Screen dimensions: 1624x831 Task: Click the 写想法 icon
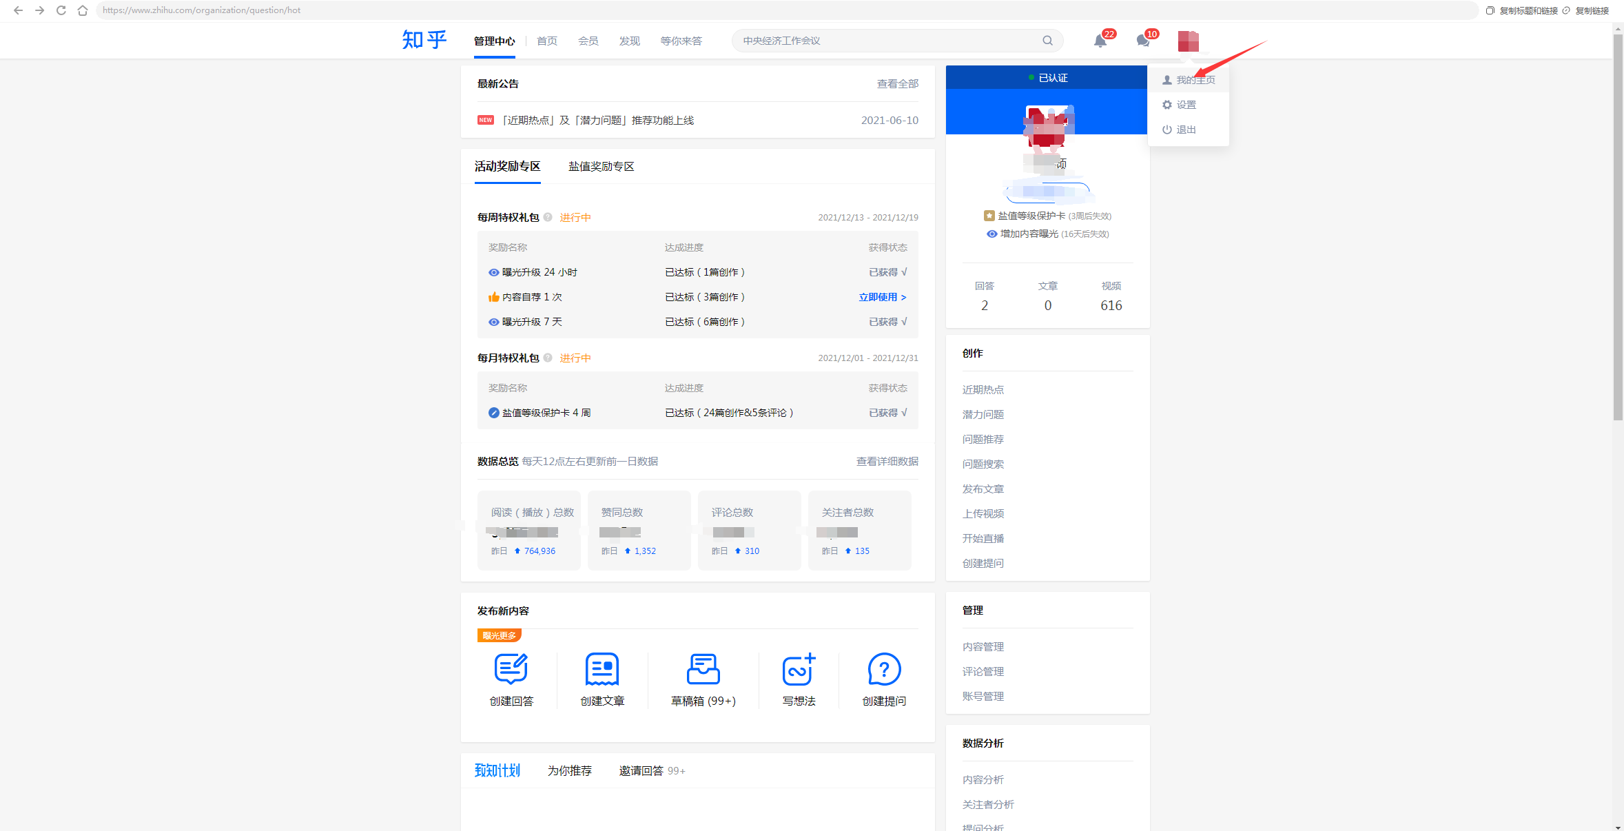point(799,669)
